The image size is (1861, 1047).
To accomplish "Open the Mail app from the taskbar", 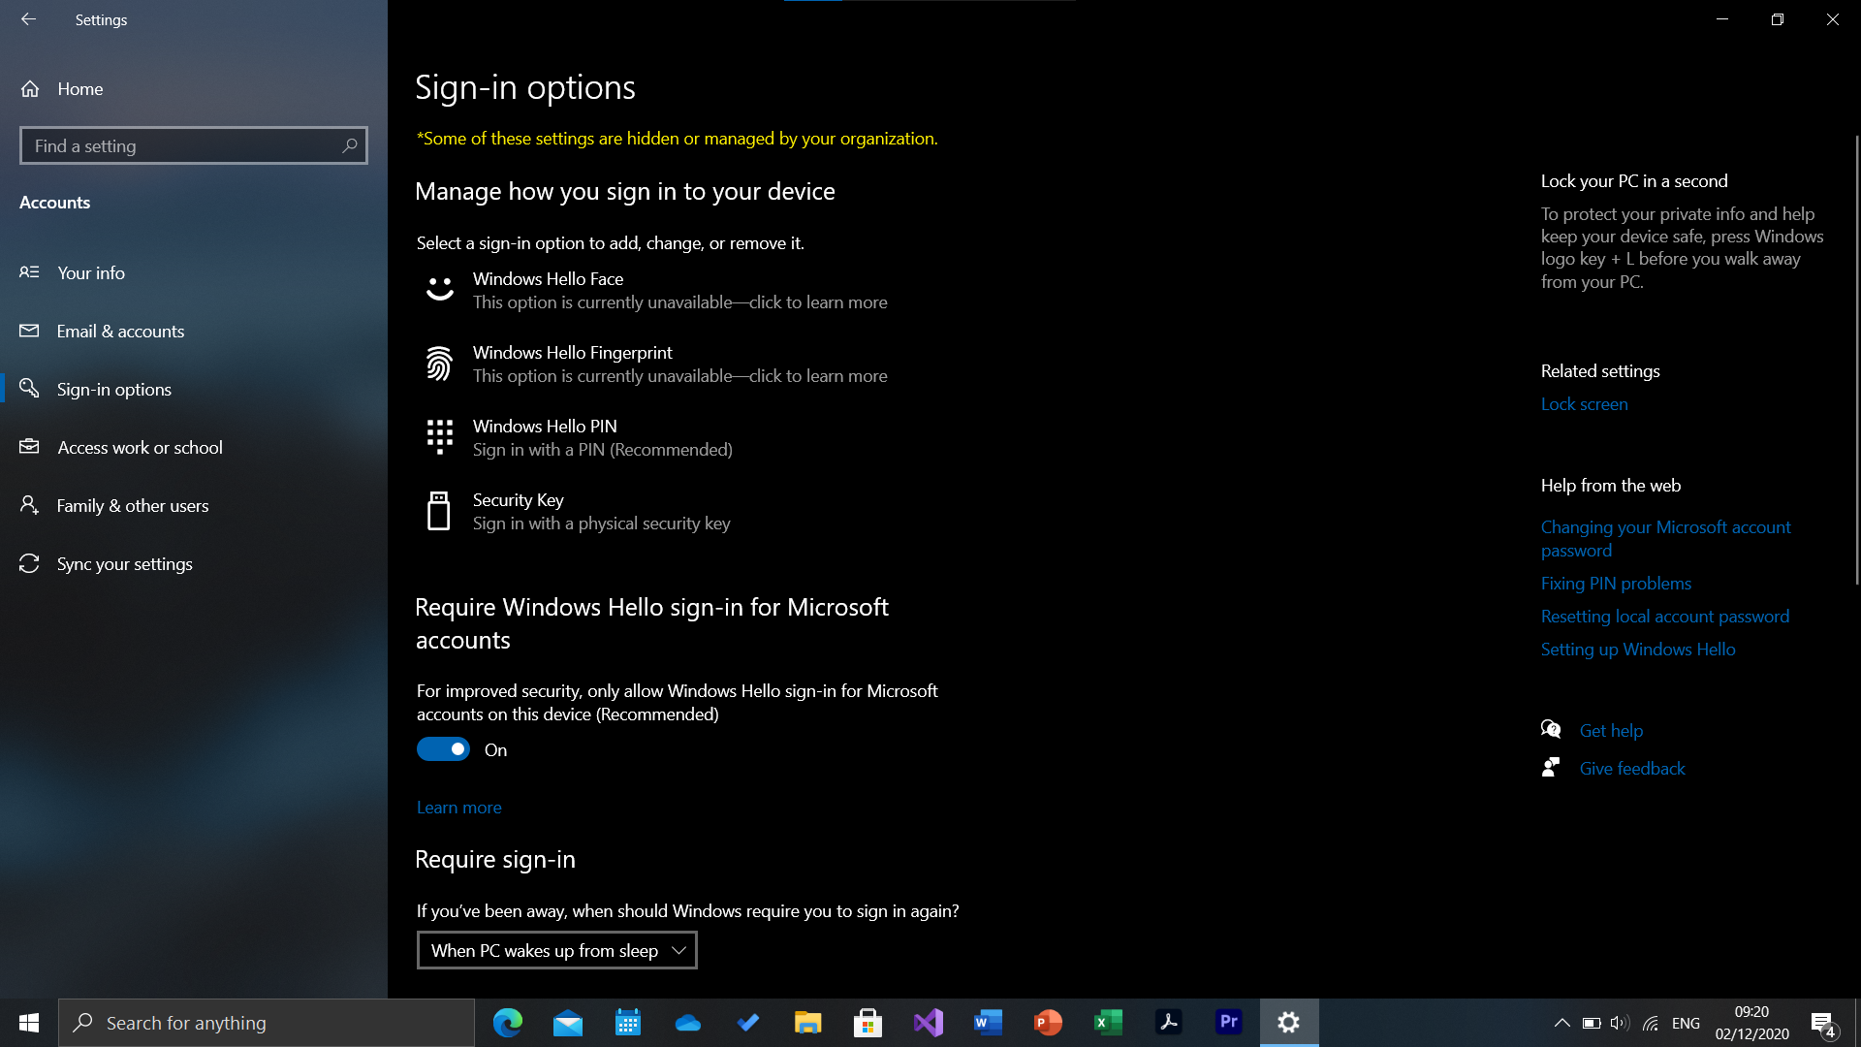I will click(568, 1023).
